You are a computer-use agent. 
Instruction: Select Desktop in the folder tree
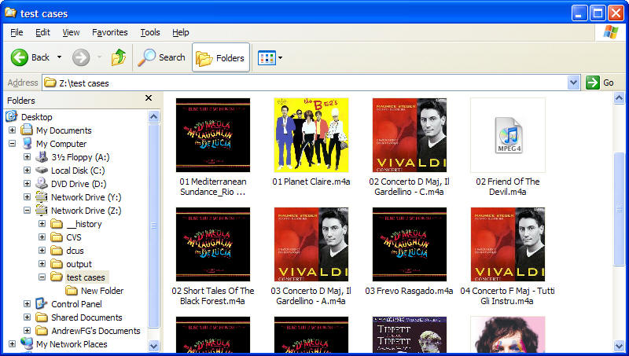tap(36, 117)
